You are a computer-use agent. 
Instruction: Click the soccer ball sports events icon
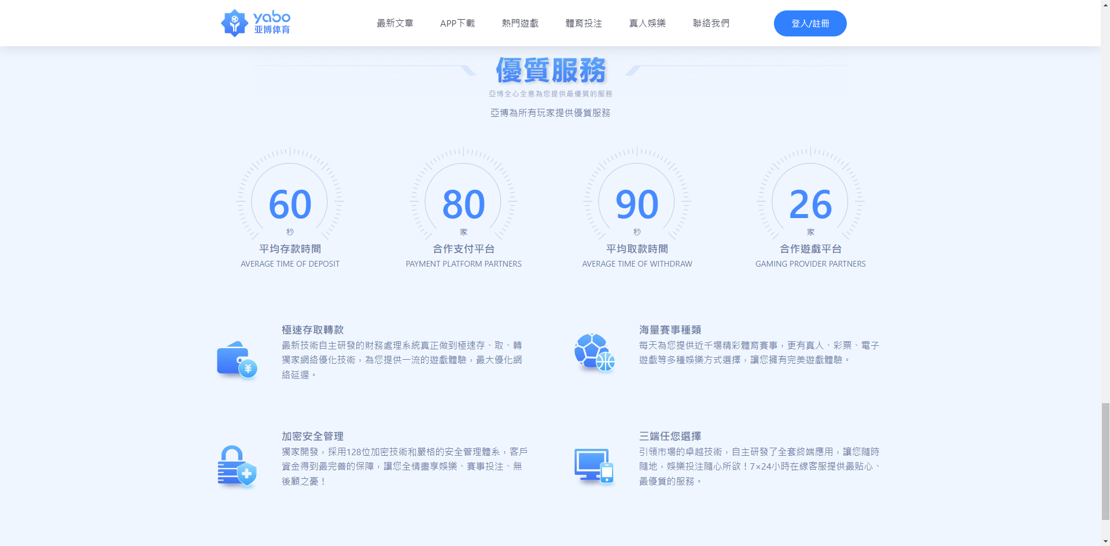[594, 352]
